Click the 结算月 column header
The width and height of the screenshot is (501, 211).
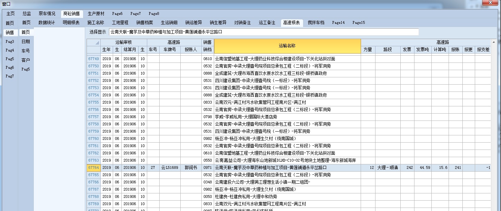tap(130, 49)
